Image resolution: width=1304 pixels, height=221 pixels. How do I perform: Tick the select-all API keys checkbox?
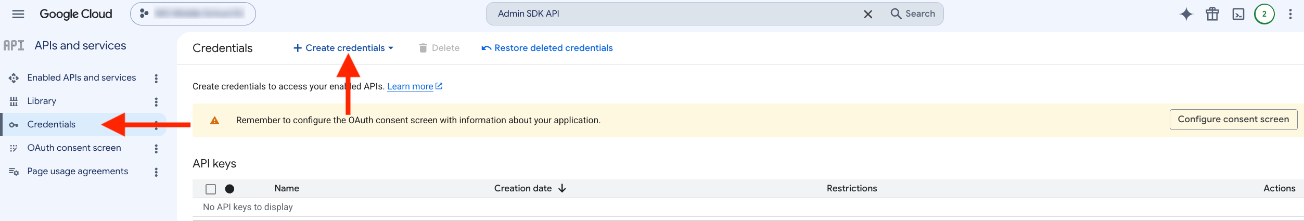(x=211, y=189)
